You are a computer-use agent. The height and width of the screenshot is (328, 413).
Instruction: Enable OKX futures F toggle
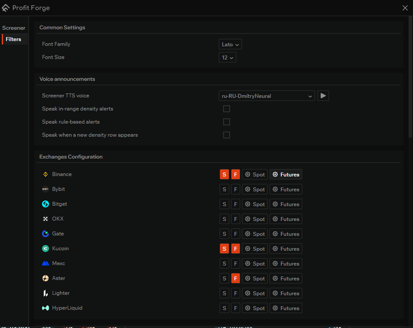(235, 219)
